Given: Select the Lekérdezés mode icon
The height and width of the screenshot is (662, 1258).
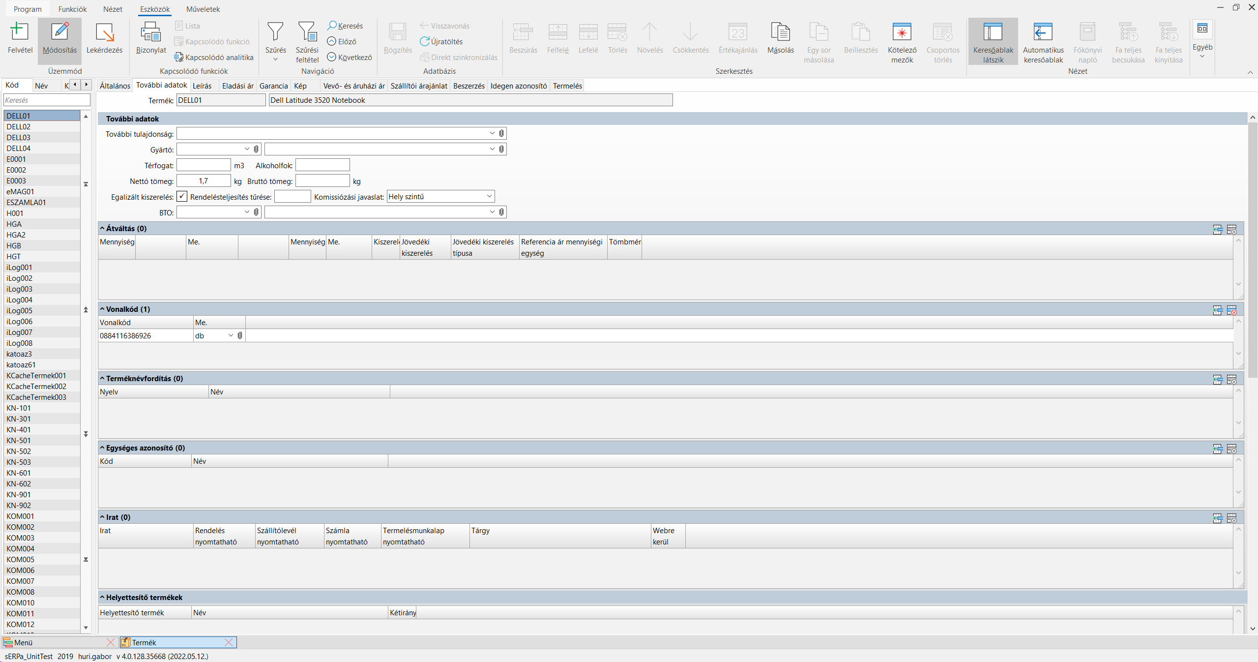Looking at the screenshot, I should click(104, 32).
